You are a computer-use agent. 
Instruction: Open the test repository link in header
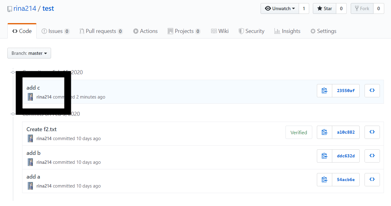point(48,9)
